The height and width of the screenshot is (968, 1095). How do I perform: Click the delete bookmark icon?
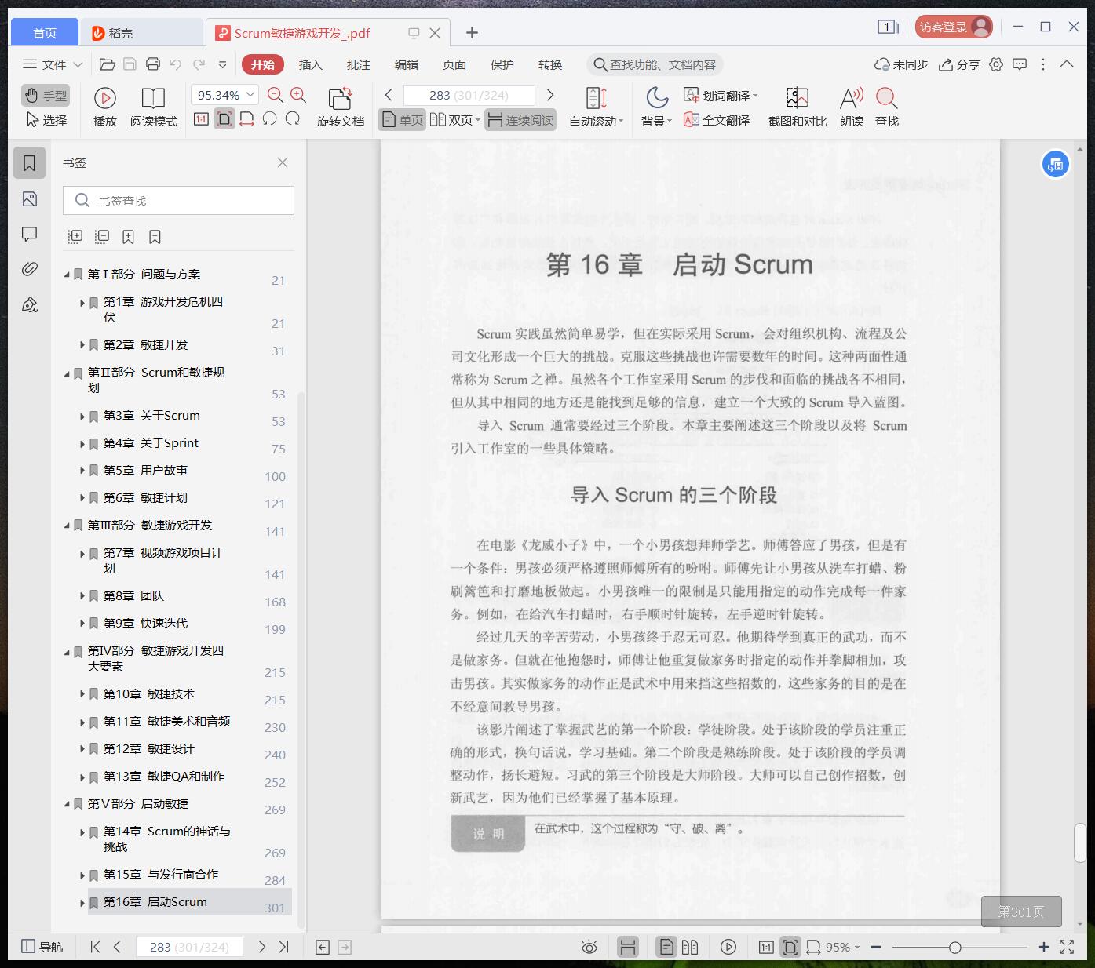click(x=155, y=236)
